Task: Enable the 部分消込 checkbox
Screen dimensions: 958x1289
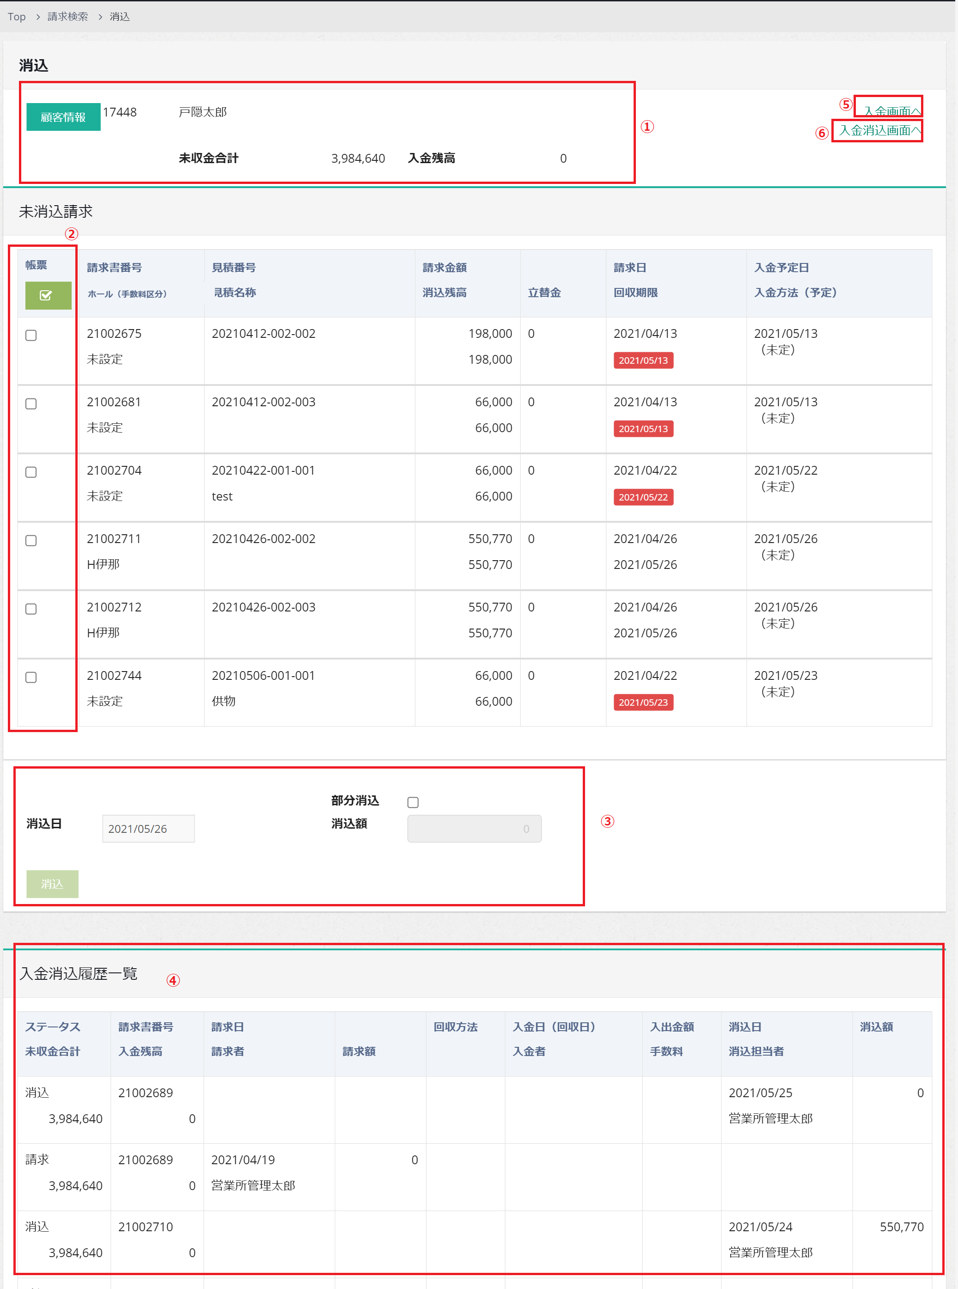Action: click(413, 802)
